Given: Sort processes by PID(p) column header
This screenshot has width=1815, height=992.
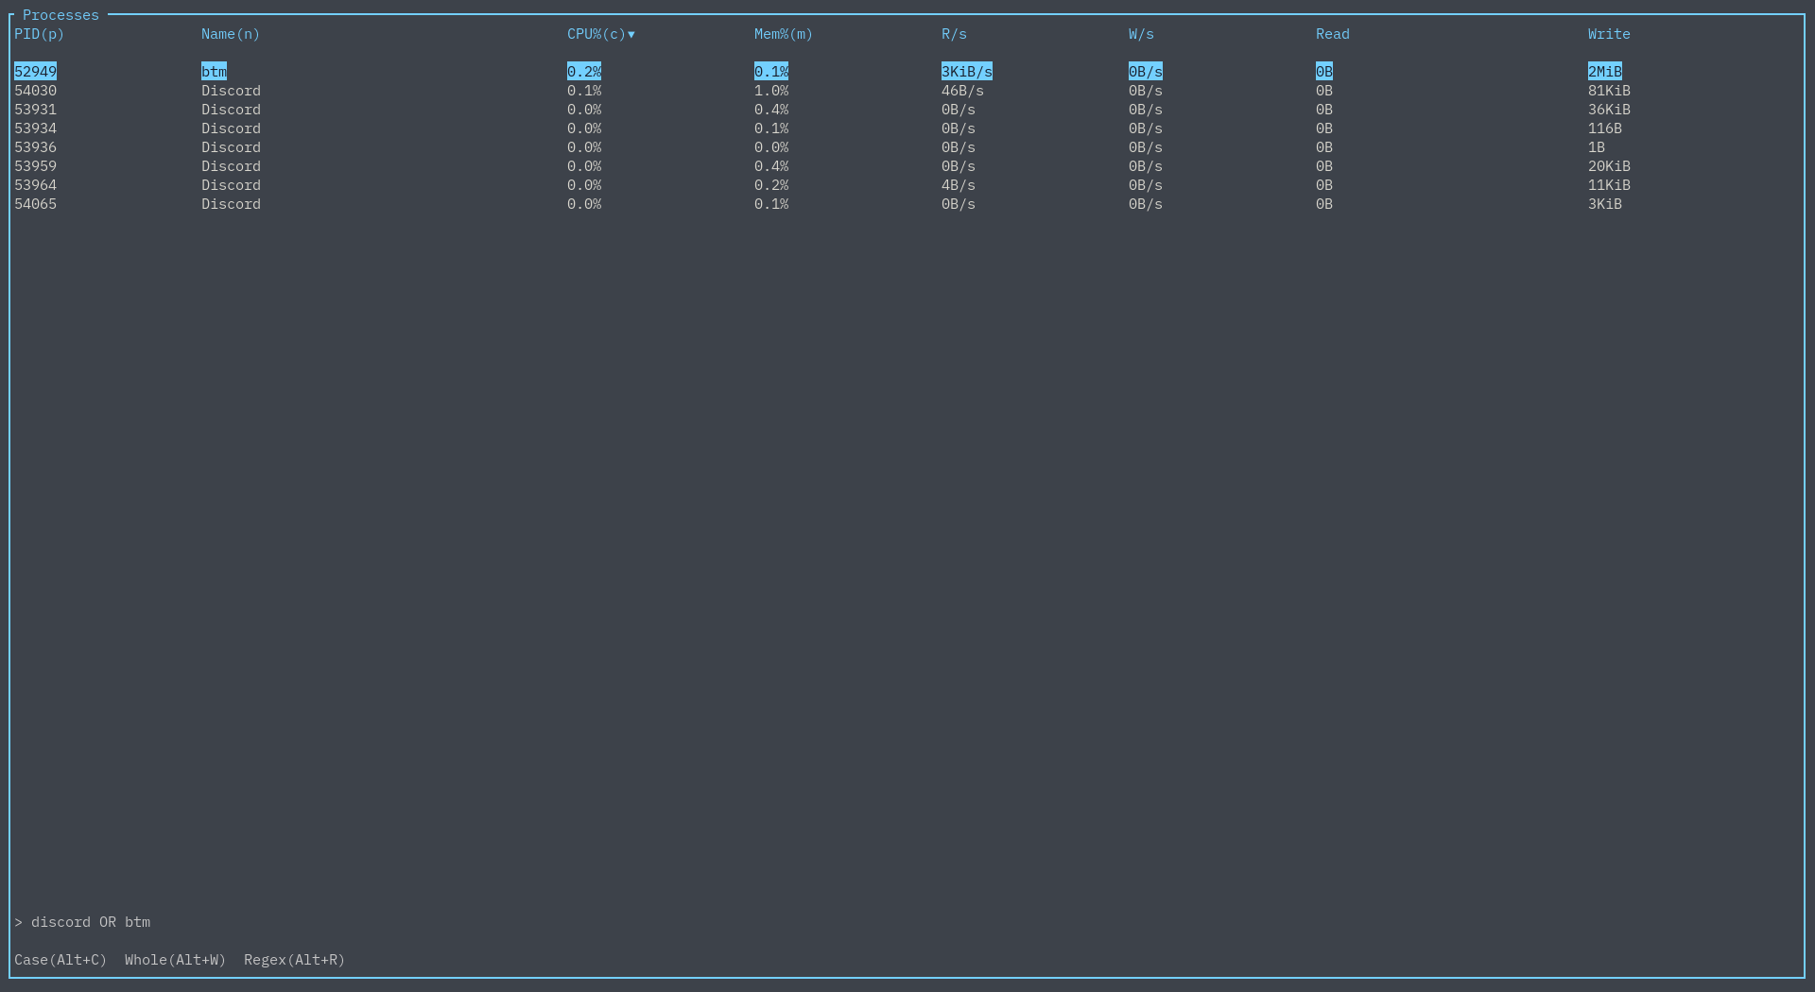Looking at the screenshot, I should coord(39,34).
